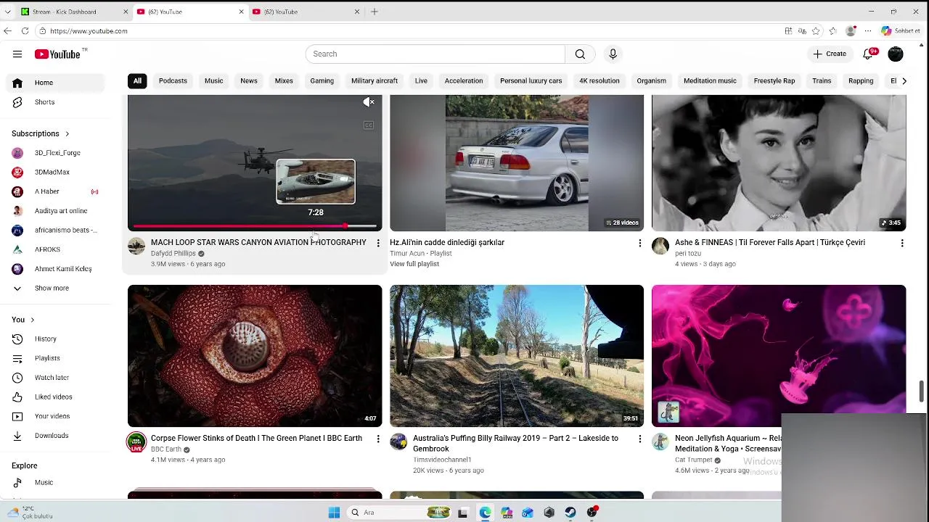Click the YouTube search input field
The width and height of the screenshot is (929, 522).
(435, 54)
